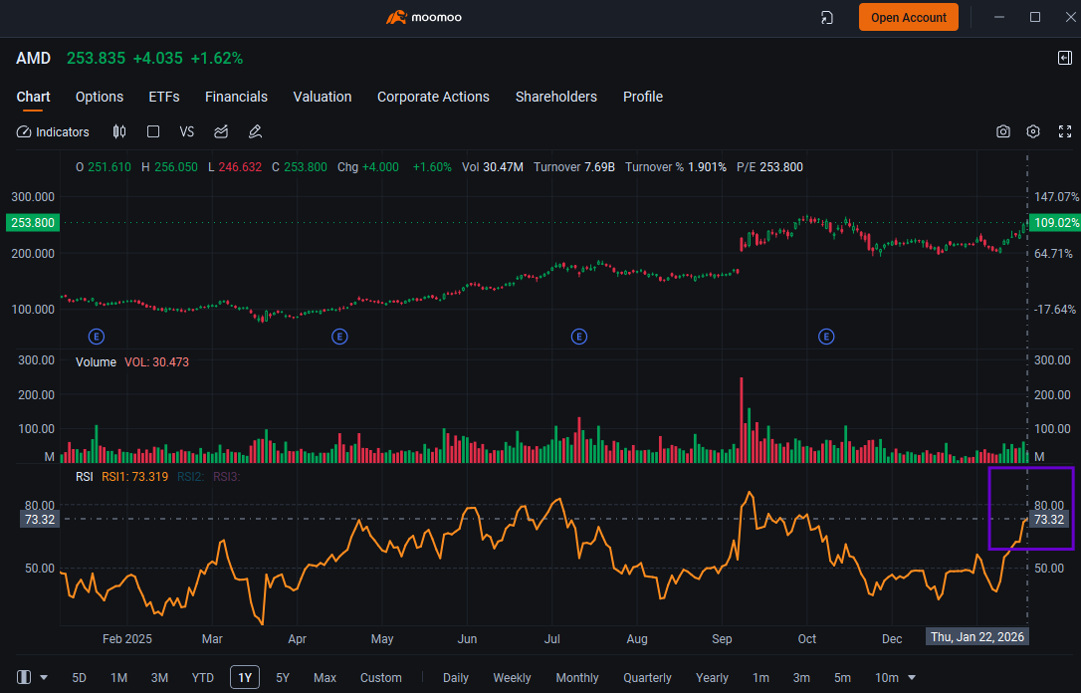Toggle the chart layout icon
Viewport: 1081px width, 693px height.
point(24,677)
